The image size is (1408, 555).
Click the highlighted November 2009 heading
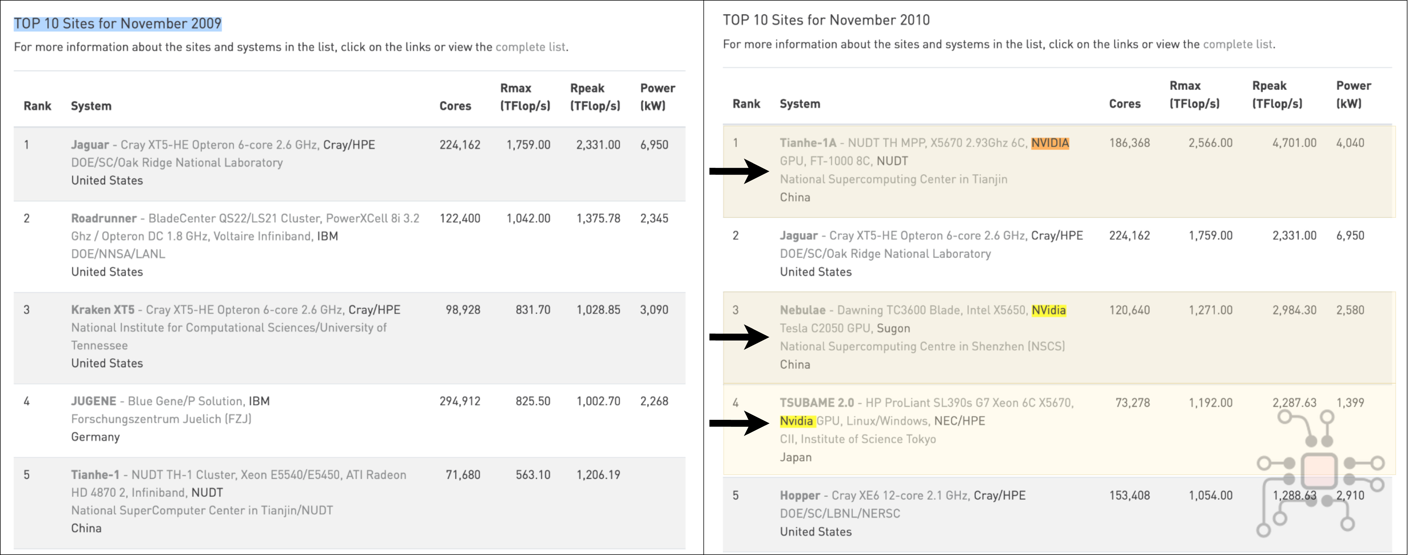click(x=118, y=23)
